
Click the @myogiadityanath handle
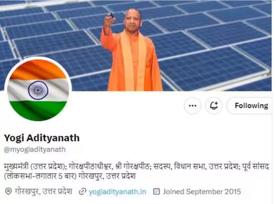[x=35, y=149]
